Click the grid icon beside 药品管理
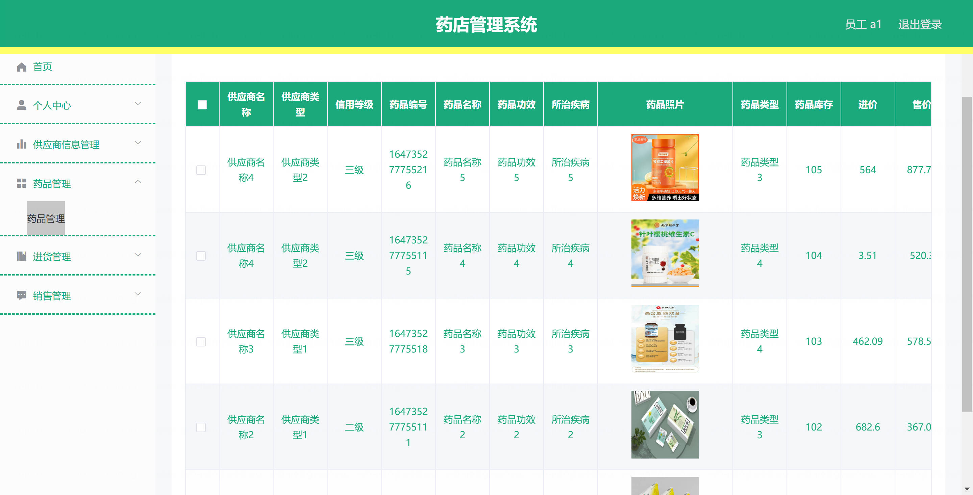 pyautogui.click(x=22, y=183)
